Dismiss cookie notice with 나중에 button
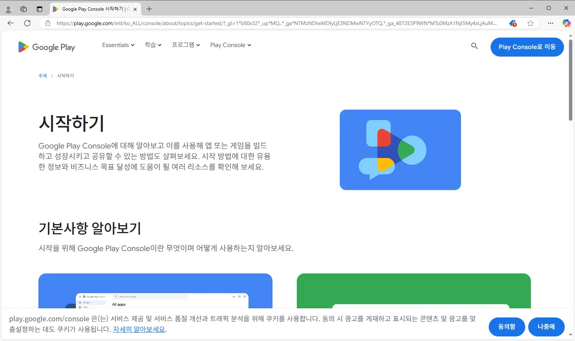 546,327
